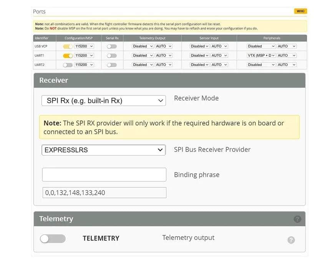Toggle Serial Rx for USB VCP
The width and height of the screenshot is (332, 270).
click(111, 46)
